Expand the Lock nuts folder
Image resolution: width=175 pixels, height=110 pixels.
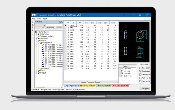(x=39, y=69)
